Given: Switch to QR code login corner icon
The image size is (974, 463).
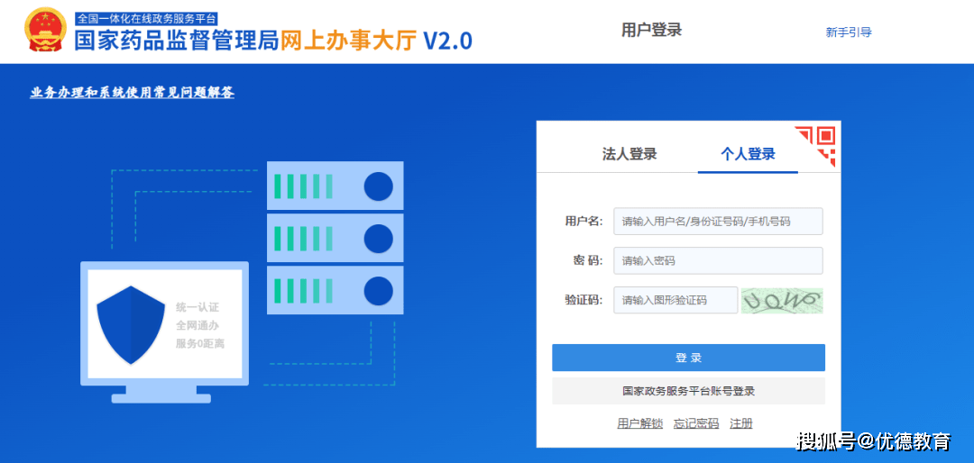Looking at the screenshot, I should [815, 146].
